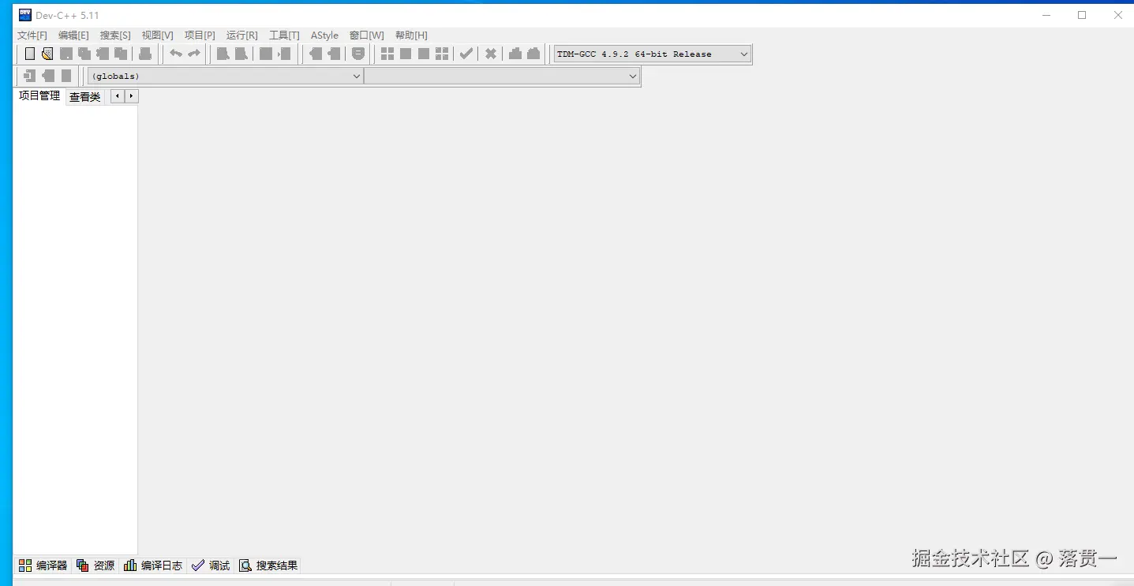This screenshot has height=586, width=1134.
Task: Click the Insert icon in second toolbar row
Action: tap(30, 76)
